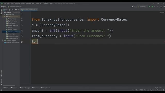165x93 pixels.
Task: Open the Favorites side tool window
Action: click(x=1, y=82)
